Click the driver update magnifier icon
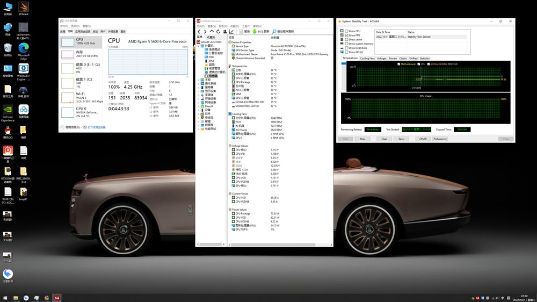The image size is (537, 302). tap(274, 32)
